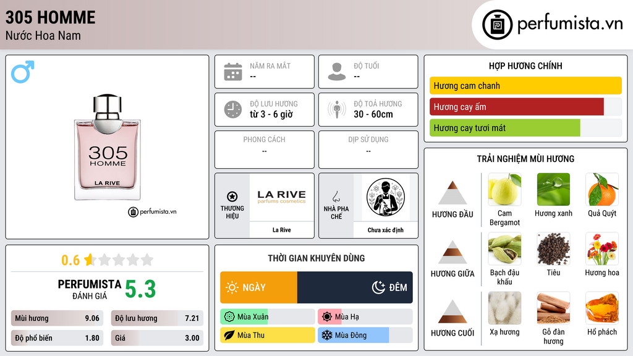The image size is (633, 356).
Task: Click the leaf icon for Mùa Thu
Action: (229, 335)
